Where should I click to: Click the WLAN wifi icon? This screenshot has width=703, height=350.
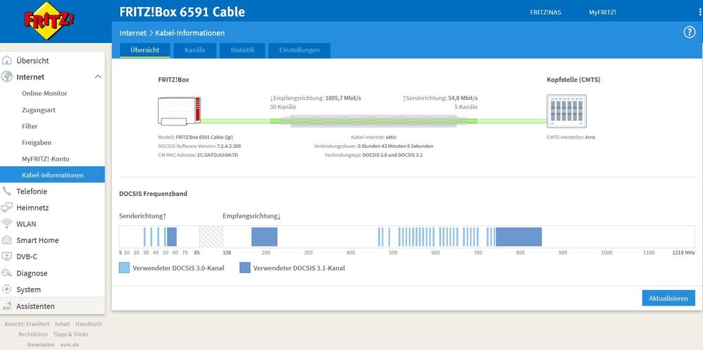7,224
